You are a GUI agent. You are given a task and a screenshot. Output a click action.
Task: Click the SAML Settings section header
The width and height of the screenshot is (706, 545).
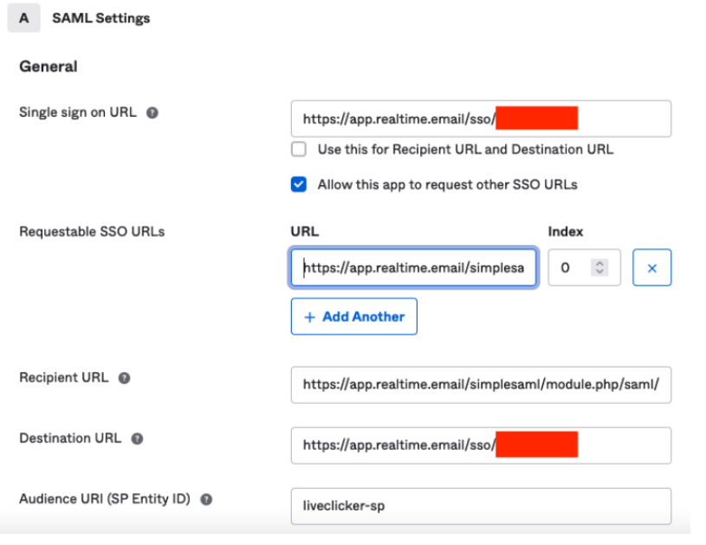point(100,18)
